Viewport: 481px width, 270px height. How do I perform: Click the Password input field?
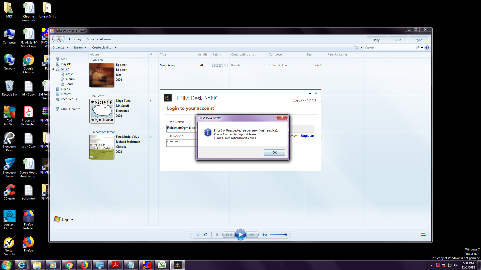181,143
